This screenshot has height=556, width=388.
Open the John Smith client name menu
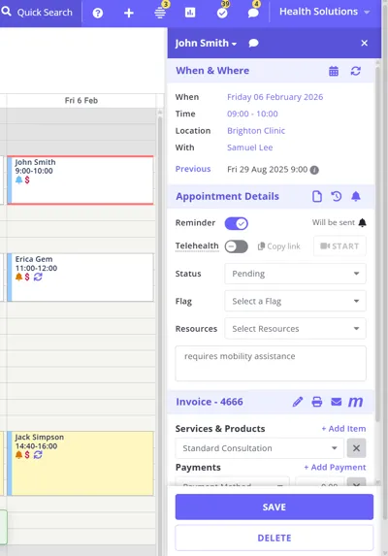206,44
